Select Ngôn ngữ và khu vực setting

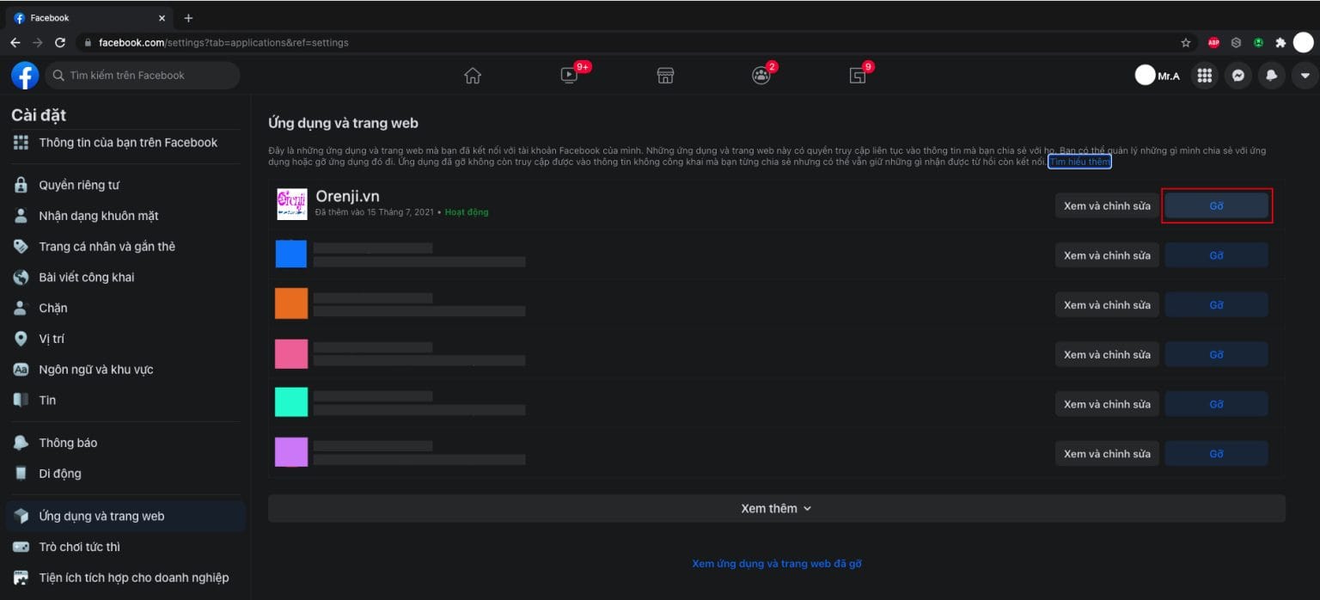coord(95,370)
